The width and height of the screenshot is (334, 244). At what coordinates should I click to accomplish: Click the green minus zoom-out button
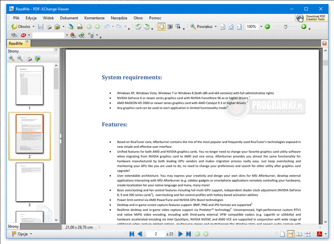click(267, 26)
